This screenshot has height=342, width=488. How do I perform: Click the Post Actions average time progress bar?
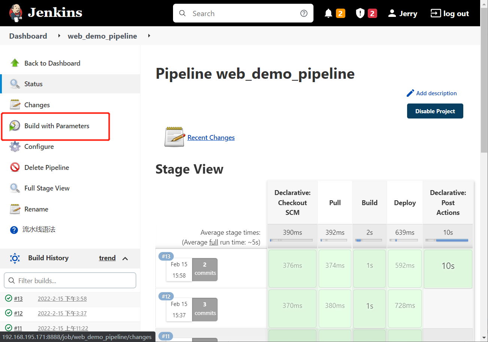coord(446,240)
